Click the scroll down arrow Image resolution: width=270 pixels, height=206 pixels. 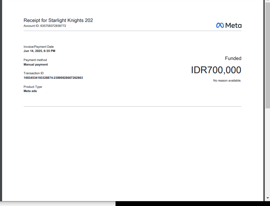[267, 198]
